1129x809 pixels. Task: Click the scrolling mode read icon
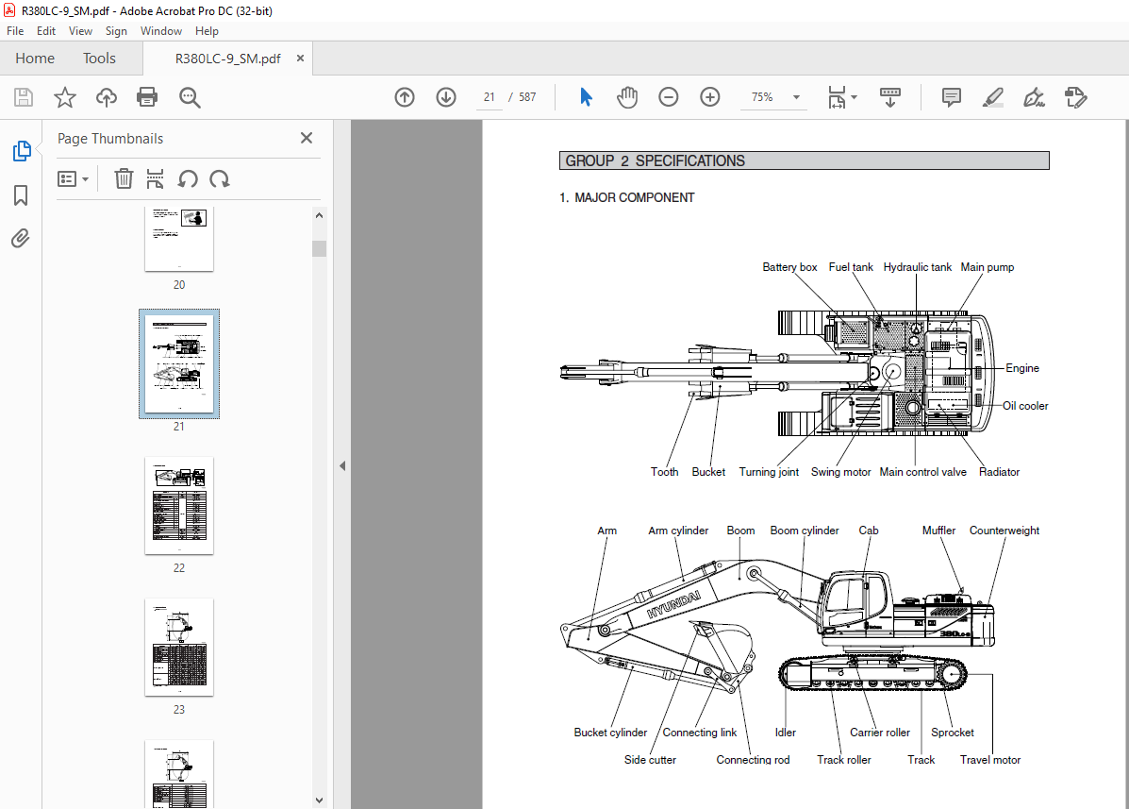pos(890,97)
